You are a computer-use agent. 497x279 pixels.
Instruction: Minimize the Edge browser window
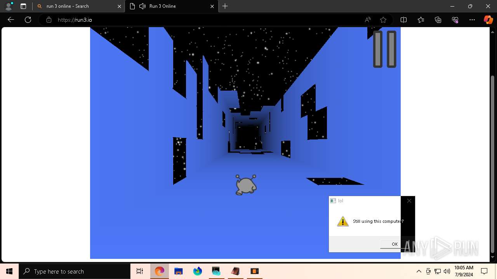452,6
